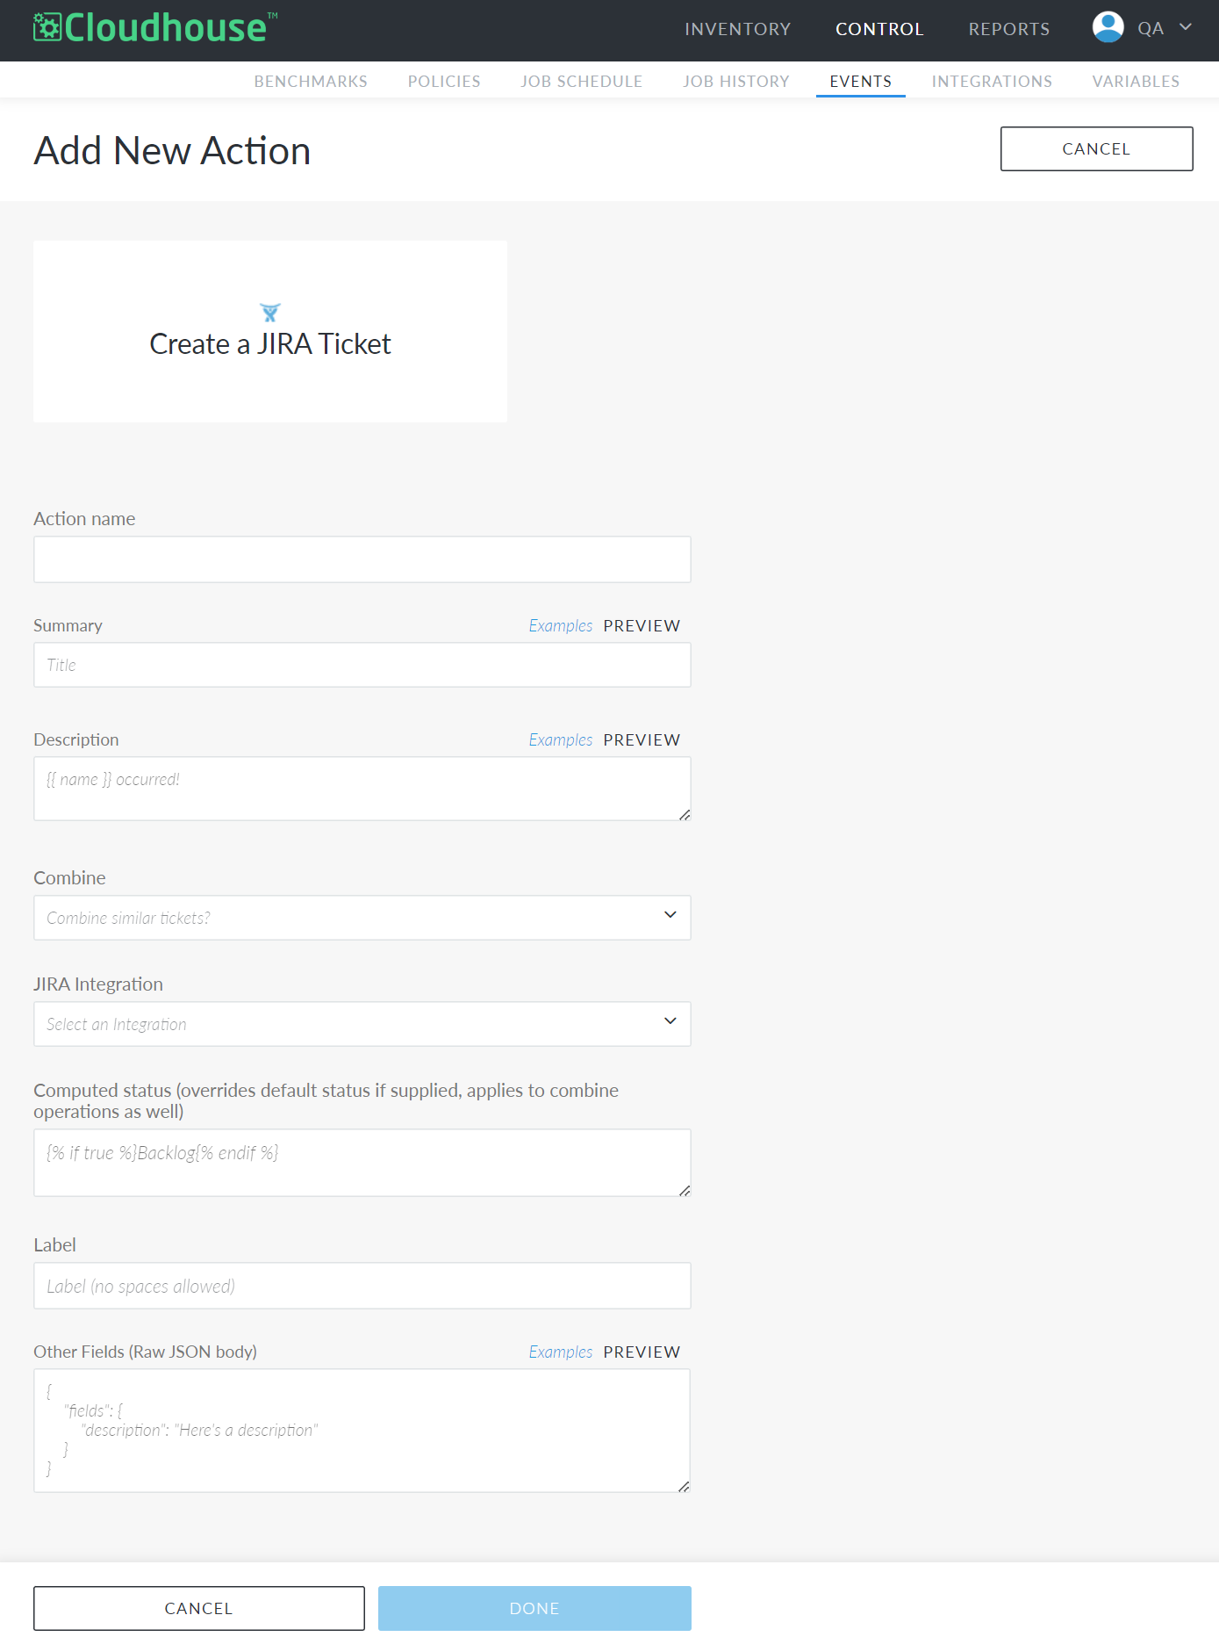The height and width of the screenshot is (1644, 1219).
Task: Switch to the Variables tab
Action: (x=1136, y=81)
